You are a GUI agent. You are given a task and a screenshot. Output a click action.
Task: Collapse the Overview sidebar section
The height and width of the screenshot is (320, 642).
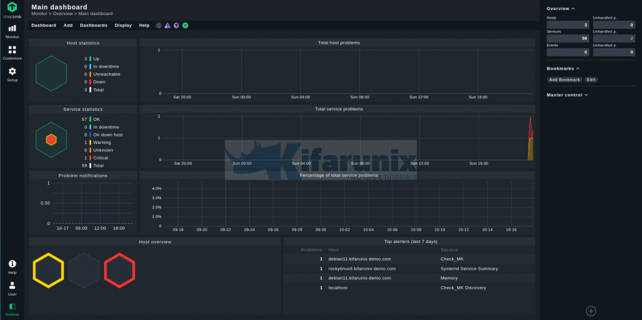coord(560,9)
